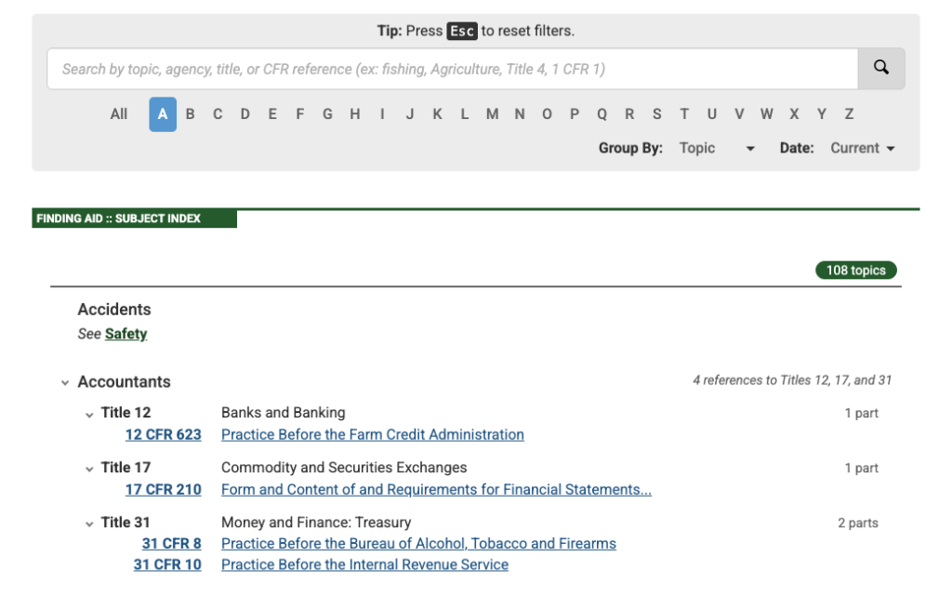
Task: Follow the Safety see-also link
Action: tap(126, 334)
